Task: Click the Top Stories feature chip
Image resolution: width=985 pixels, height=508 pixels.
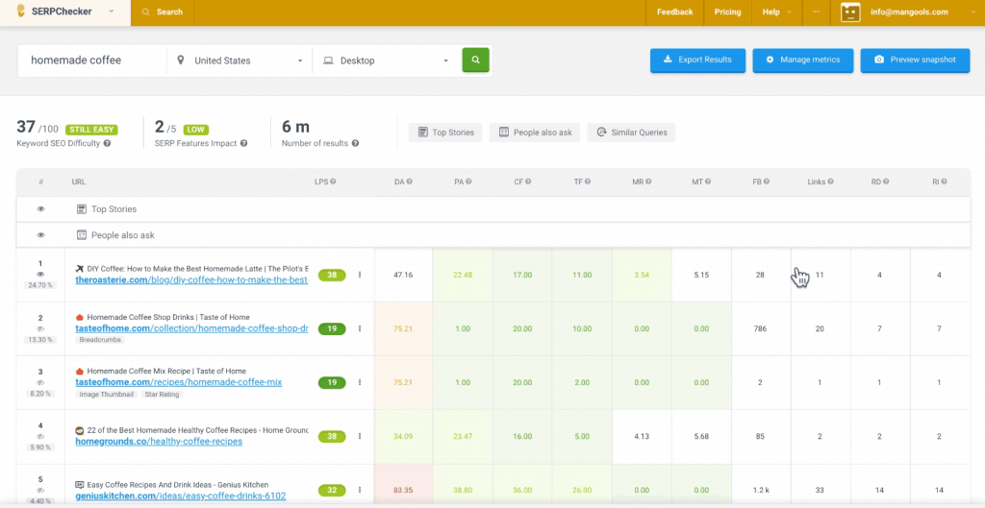Action: click(x=445, y=133)
